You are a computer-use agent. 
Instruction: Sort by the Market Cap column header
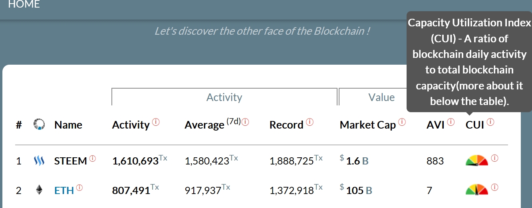pos(367,125)
